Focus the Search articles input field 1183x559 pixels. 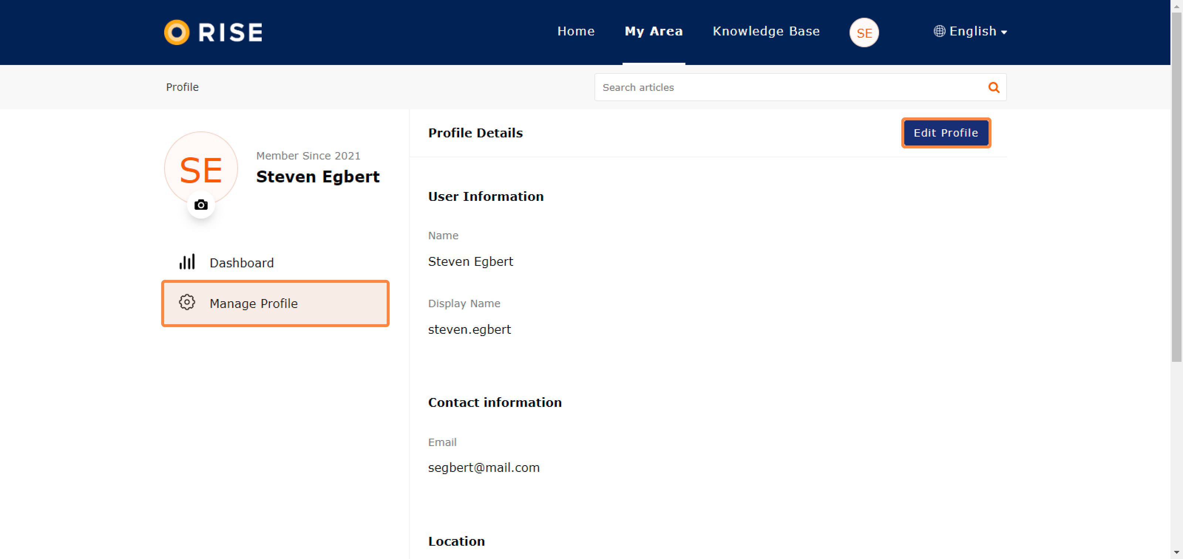800,87
